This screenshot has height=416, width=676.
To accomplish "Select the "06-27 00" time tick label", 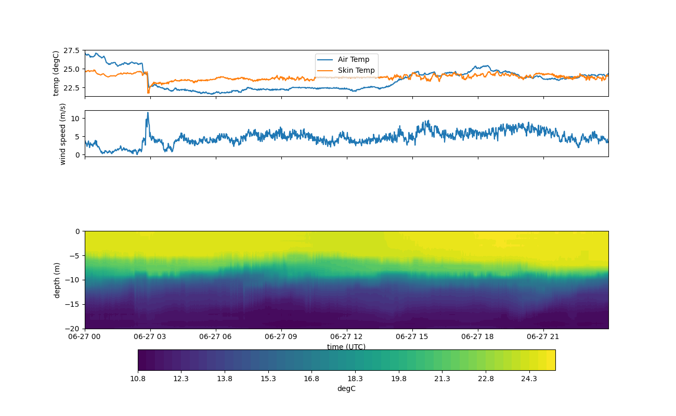I will pos(85,337).
